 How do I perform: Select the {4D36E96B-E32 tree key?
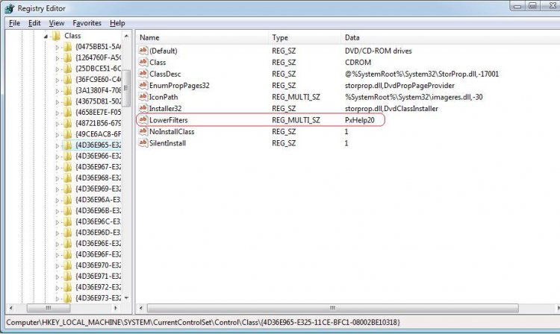99,211
